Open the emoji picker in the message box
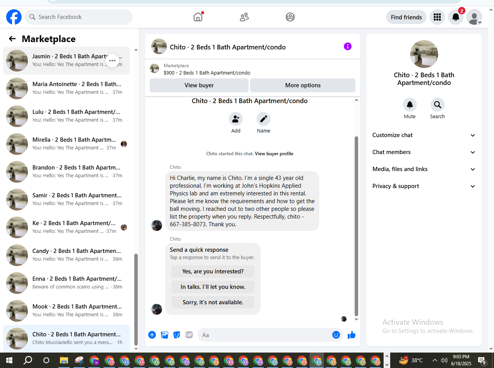Viewport: 494px width, 368px height. [x=336, y=335]
